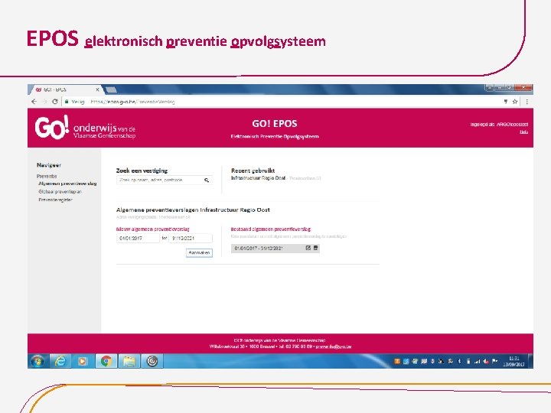
Task: Reload the page with the refresh icon
Action: 55,102
